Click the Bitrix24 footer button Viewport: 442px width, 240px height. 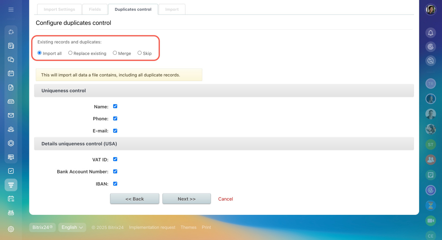(x=42, y=227)
